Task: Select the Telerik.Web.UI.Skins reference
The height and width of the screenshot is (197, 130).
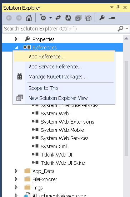Action: (x=63, y=163)
